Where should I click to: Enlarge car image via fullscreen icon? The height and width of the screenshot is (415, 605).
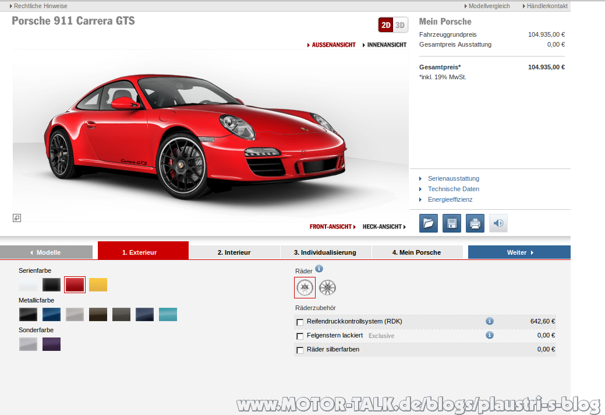pyautogui.click(x=17, y=218)
